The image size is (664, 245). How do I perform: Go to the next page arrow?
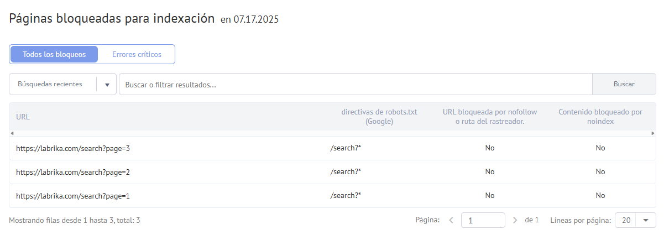515,220
